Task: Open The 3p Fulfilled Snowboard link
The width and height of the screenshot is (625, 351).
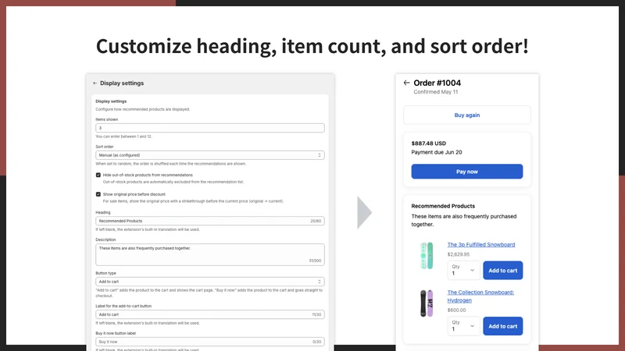Action: pyautogui.click(x=480, y=245)
